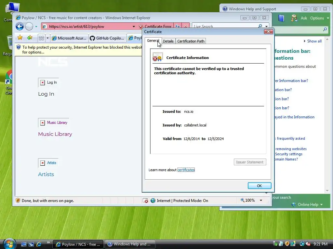The width and height of the screenshot is (333, 249).
Task: Expand the address bar history dropdown arrow
Action: tap(134, 27)
